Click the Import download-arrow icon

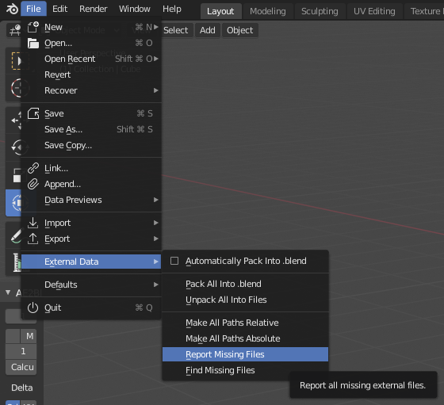tap(33, 223)
